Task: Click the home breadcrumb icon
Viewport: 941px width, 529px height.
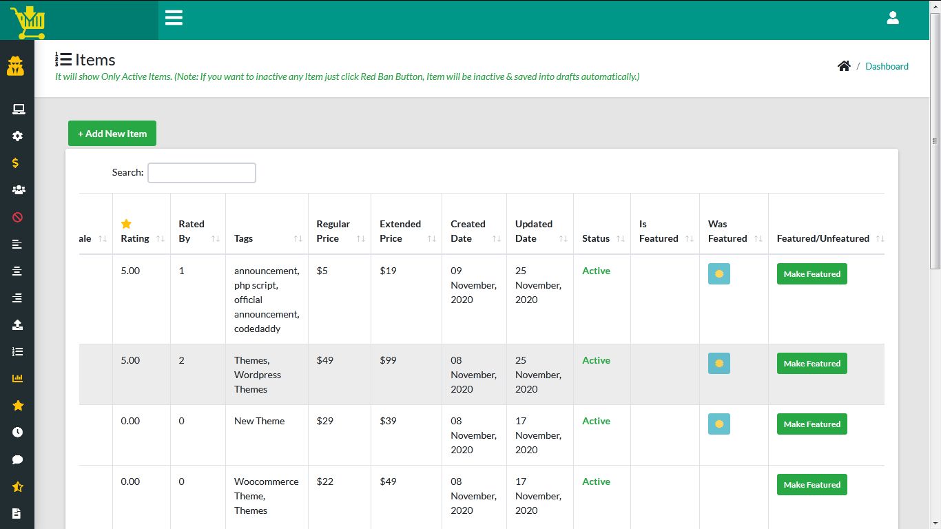Action: coord(844,66)
